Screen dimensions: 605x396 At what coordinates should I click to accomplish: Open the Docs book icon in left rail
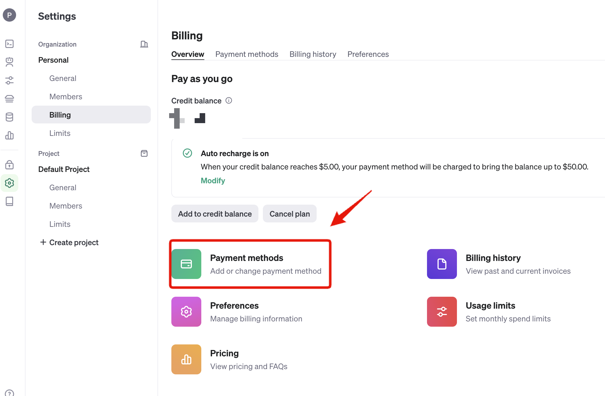[x=9, y=201]
